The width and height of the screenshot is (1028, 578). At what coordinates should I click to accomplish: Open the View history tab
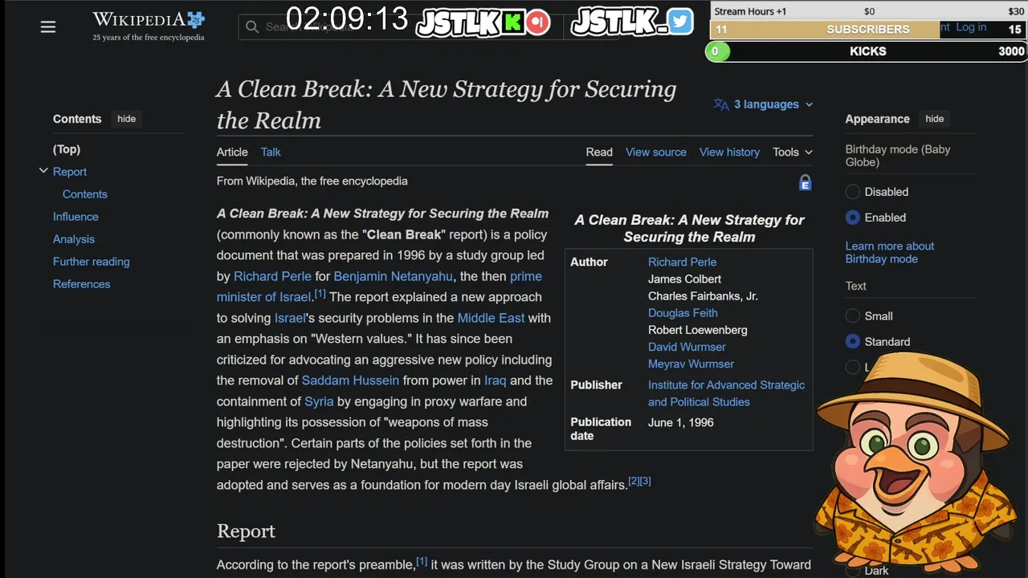(x=729, y=152)
